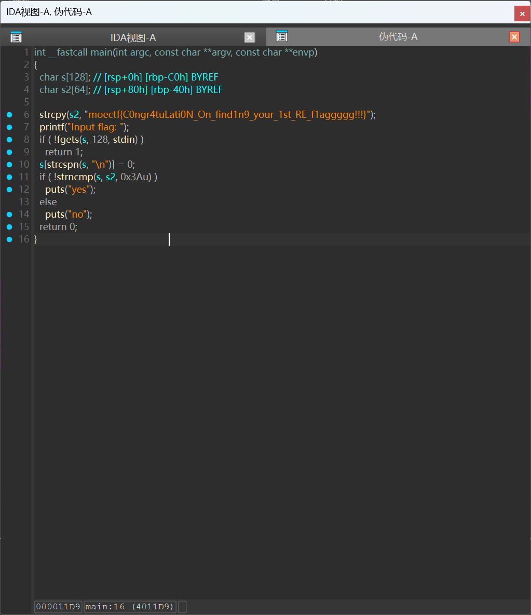Close the IDA视图-A tab

(250, 37)
